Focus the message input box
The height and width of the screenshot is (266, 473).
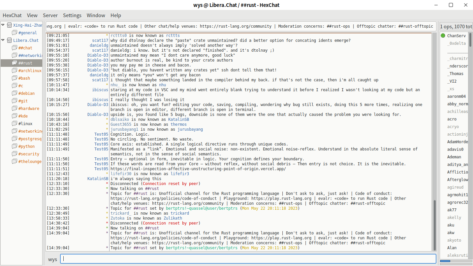point(248,259)
